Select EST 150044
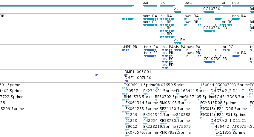This screenshot has height=137, width=254. (x=209, y=88)
